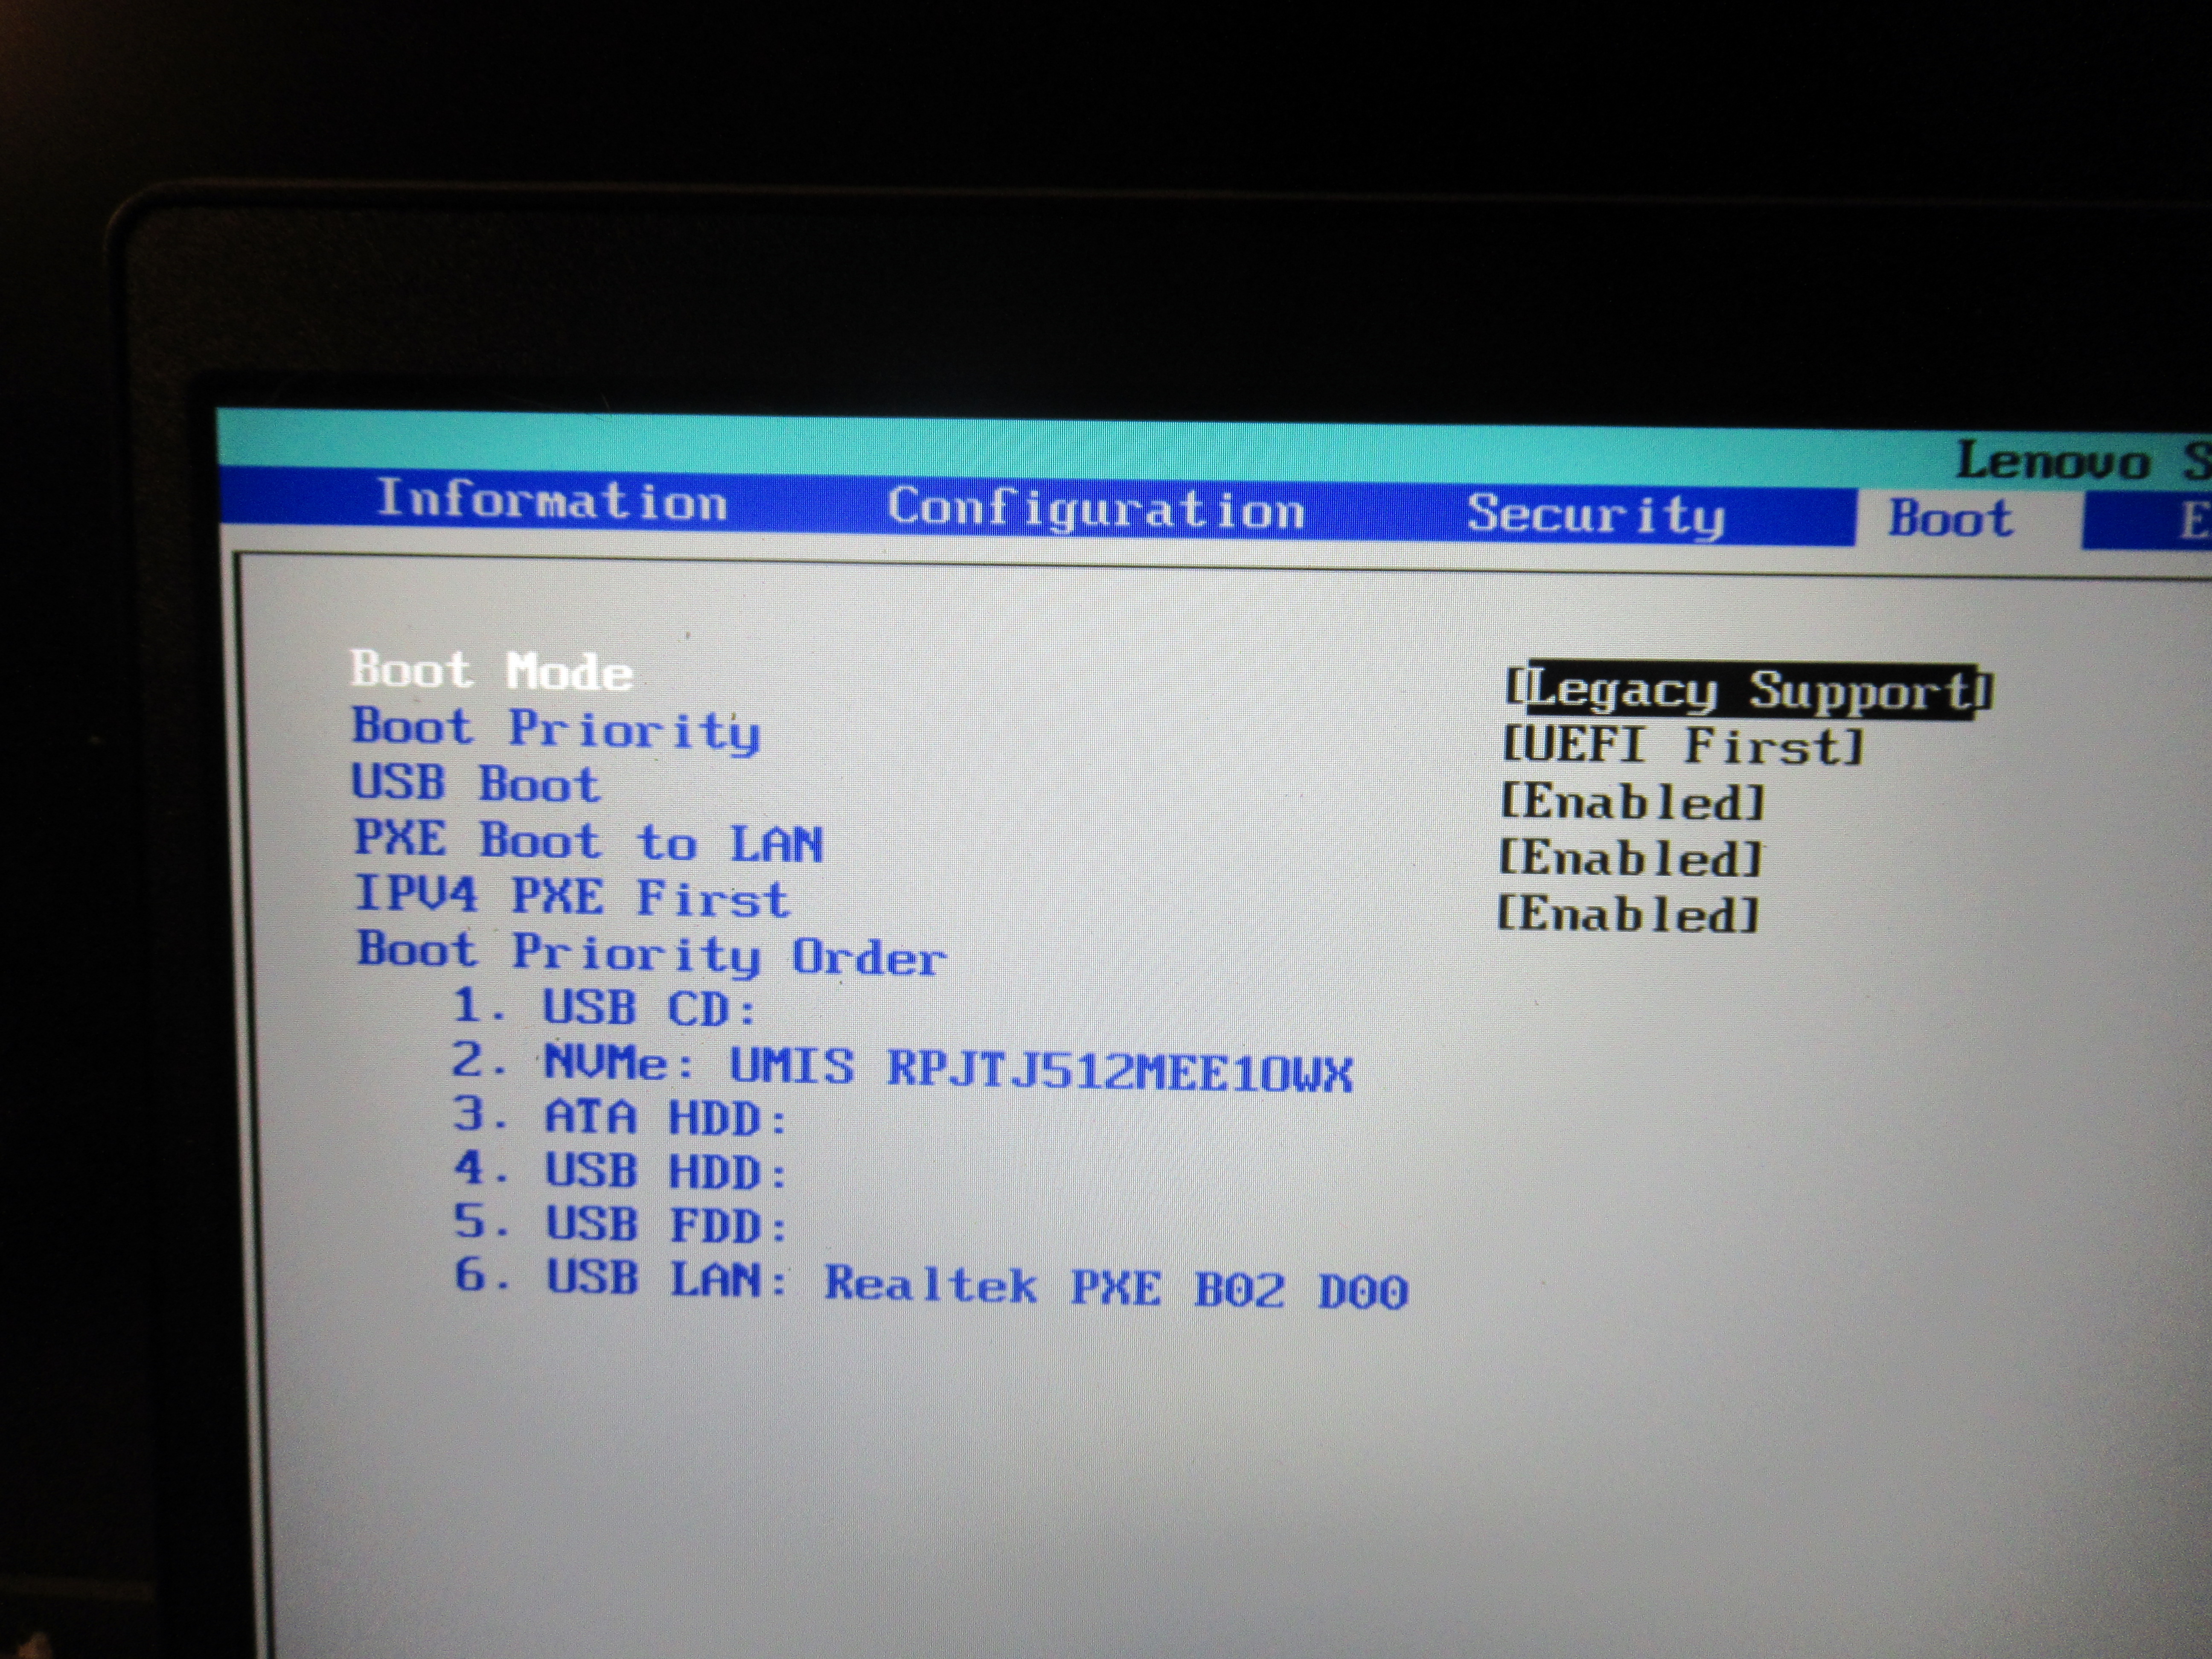Select the USB Boot option label
2212x1659 pixels.
pos(476,784)
